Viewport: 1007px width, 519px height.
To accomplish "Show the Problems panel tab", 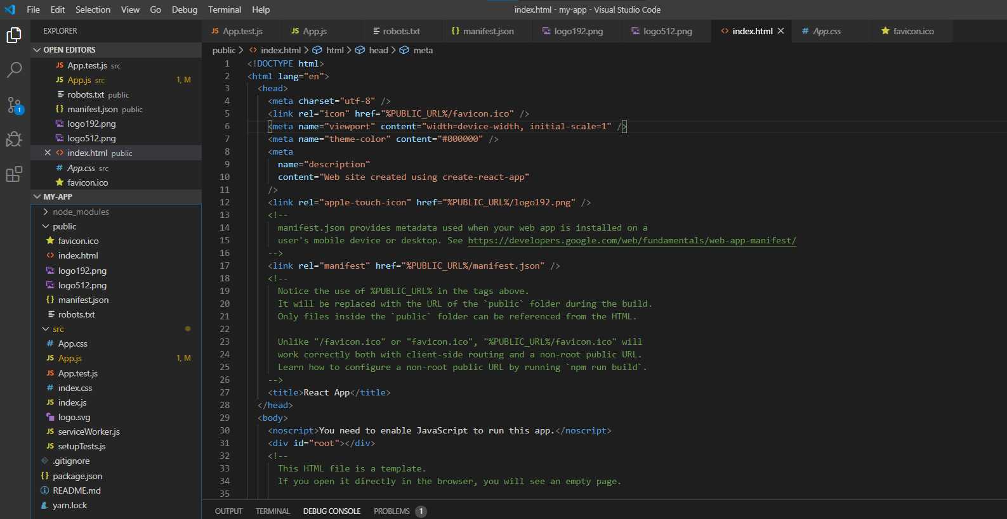I will [x=392, y=511].
